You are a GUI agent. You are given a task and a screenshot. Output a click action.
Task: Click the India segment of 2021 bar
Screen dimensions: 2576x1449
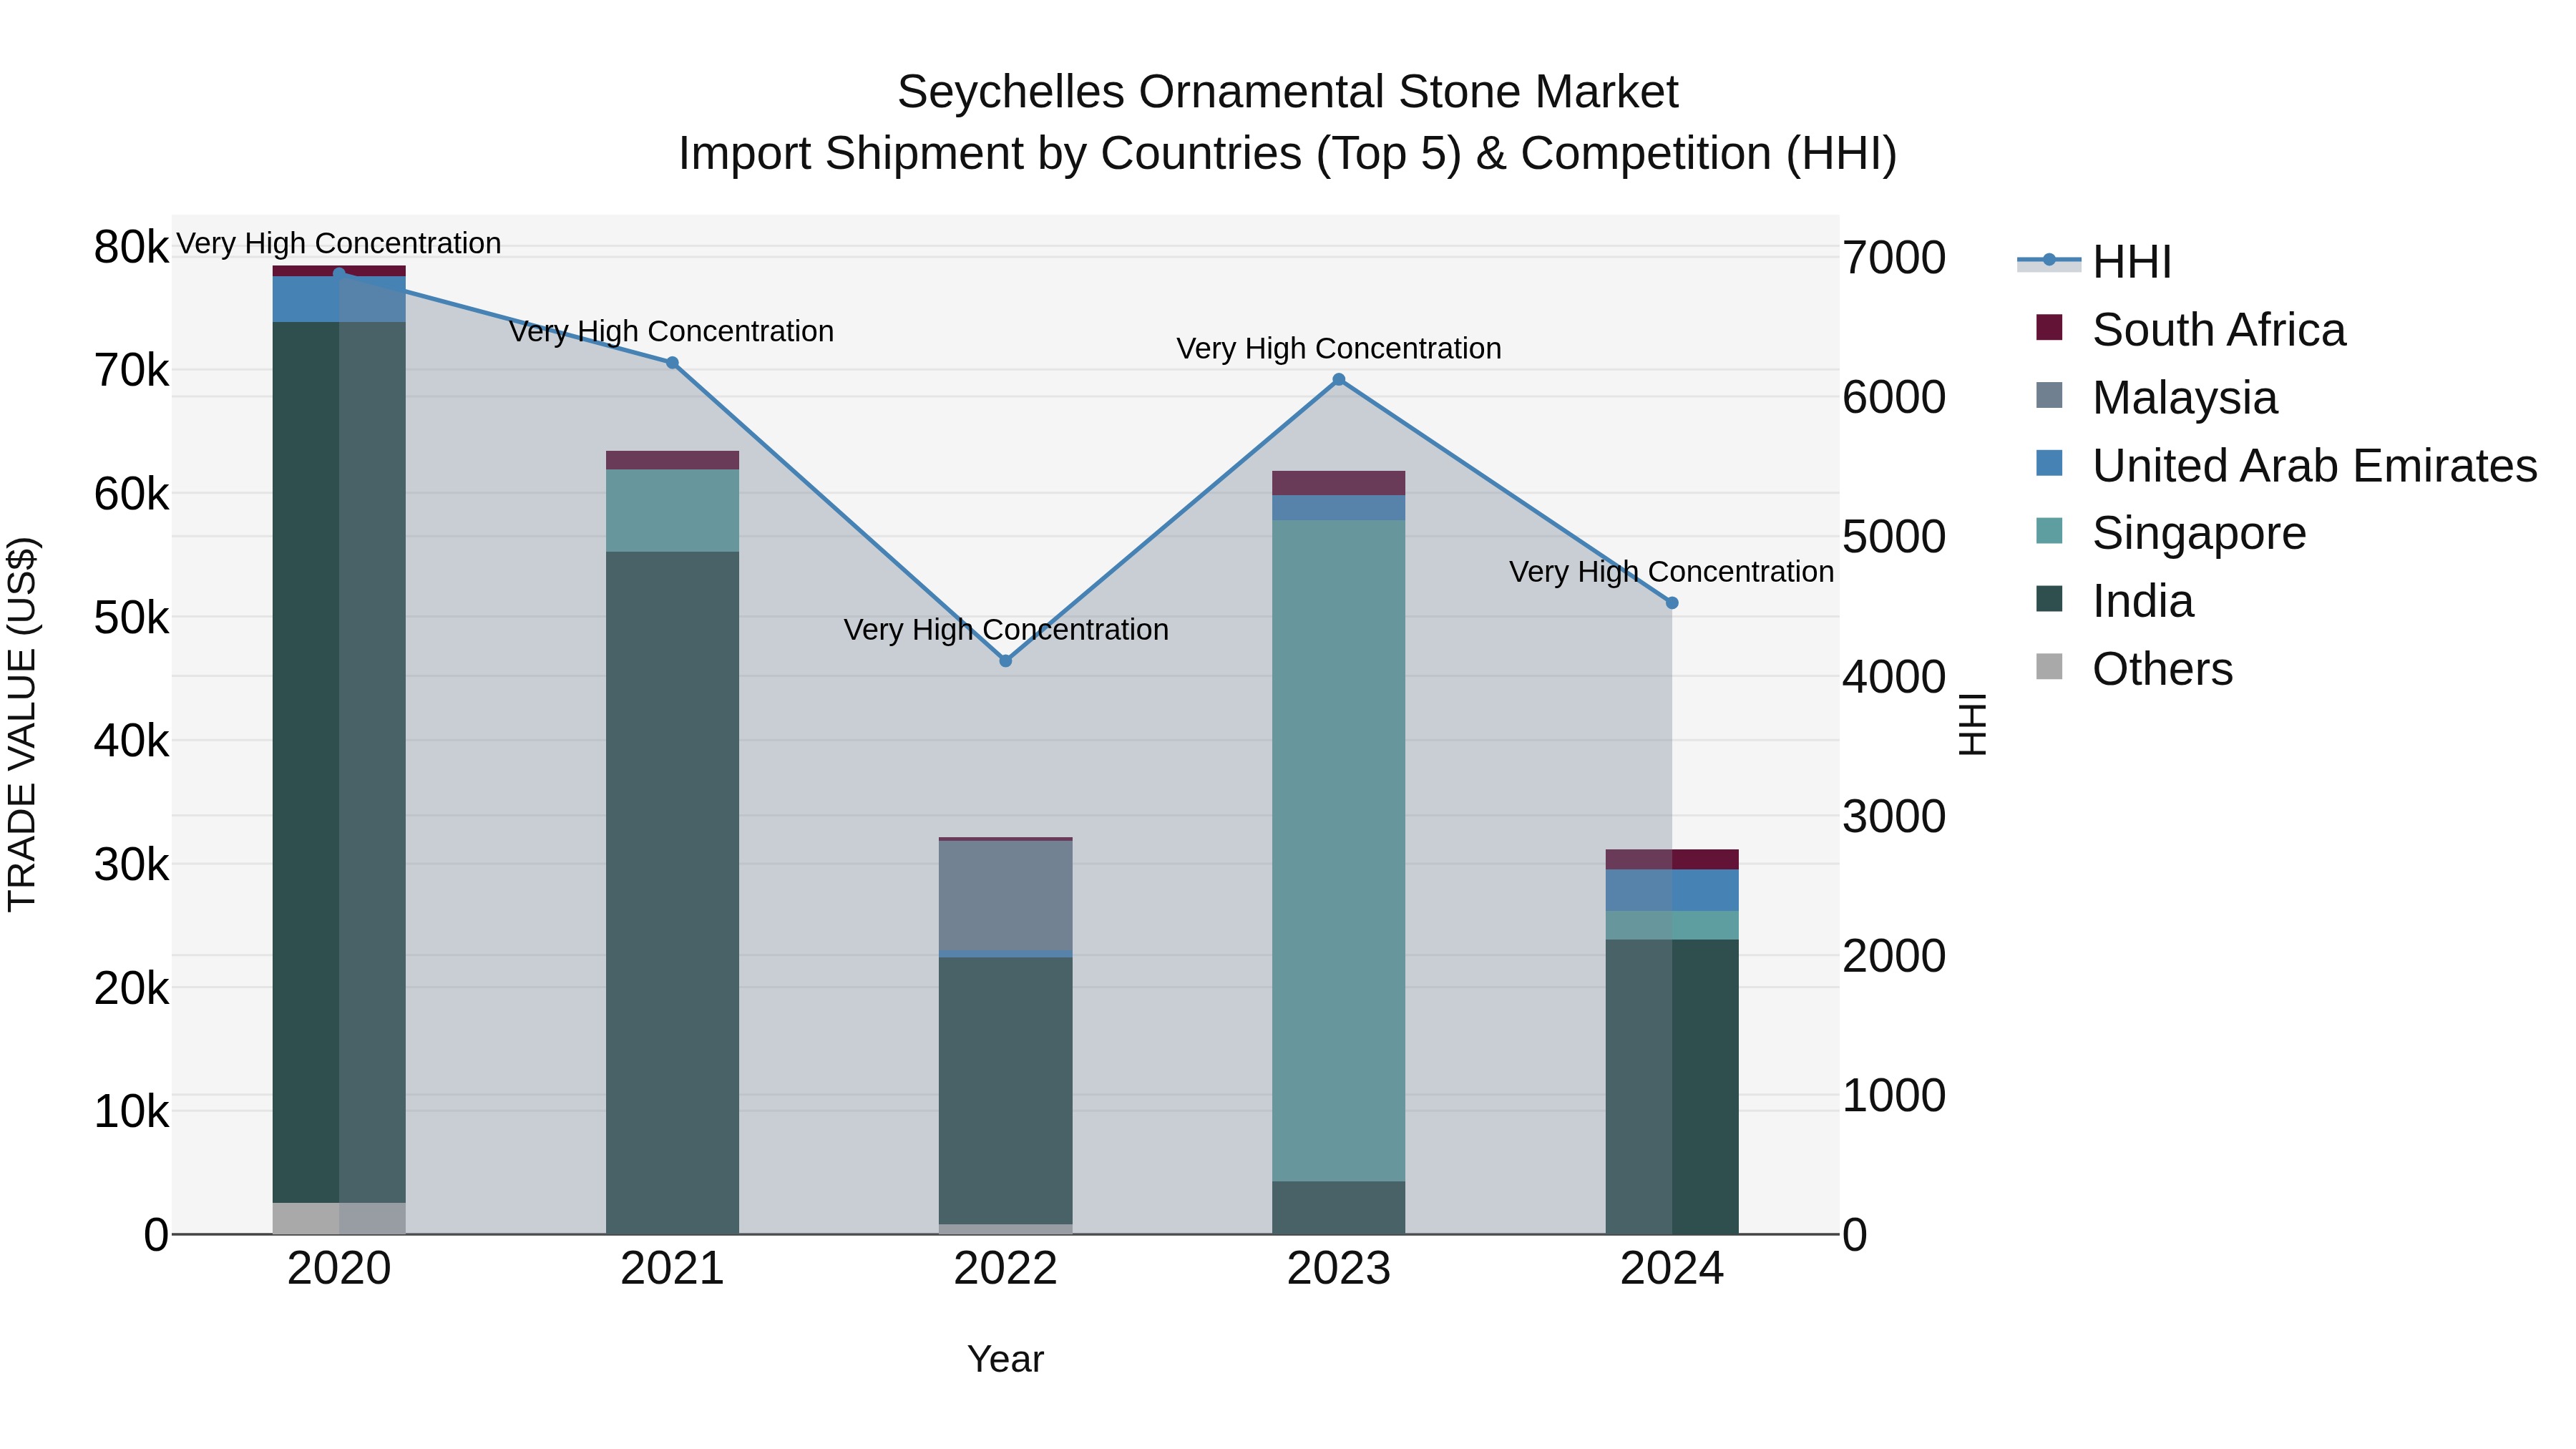click(672, 893)
